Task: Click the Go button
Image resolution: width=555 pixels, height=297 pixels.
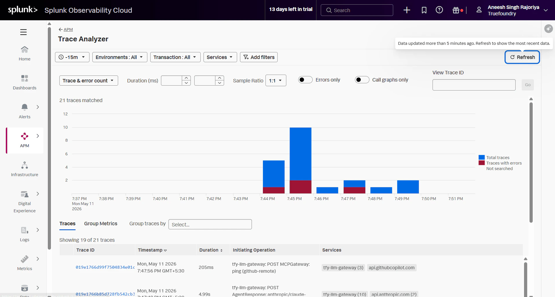Action: click(528, 85)
